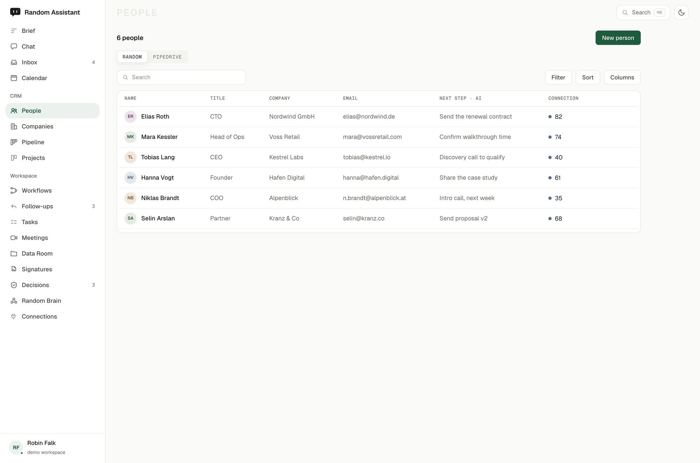The width and height of the screenshot is (700, 463).
Task: Open the Data Room folder icon
Action: click(x=14, y=253)
